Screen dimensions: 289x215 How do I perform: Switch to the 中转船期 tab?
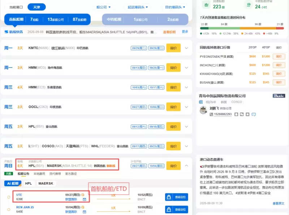click(145, 20)
